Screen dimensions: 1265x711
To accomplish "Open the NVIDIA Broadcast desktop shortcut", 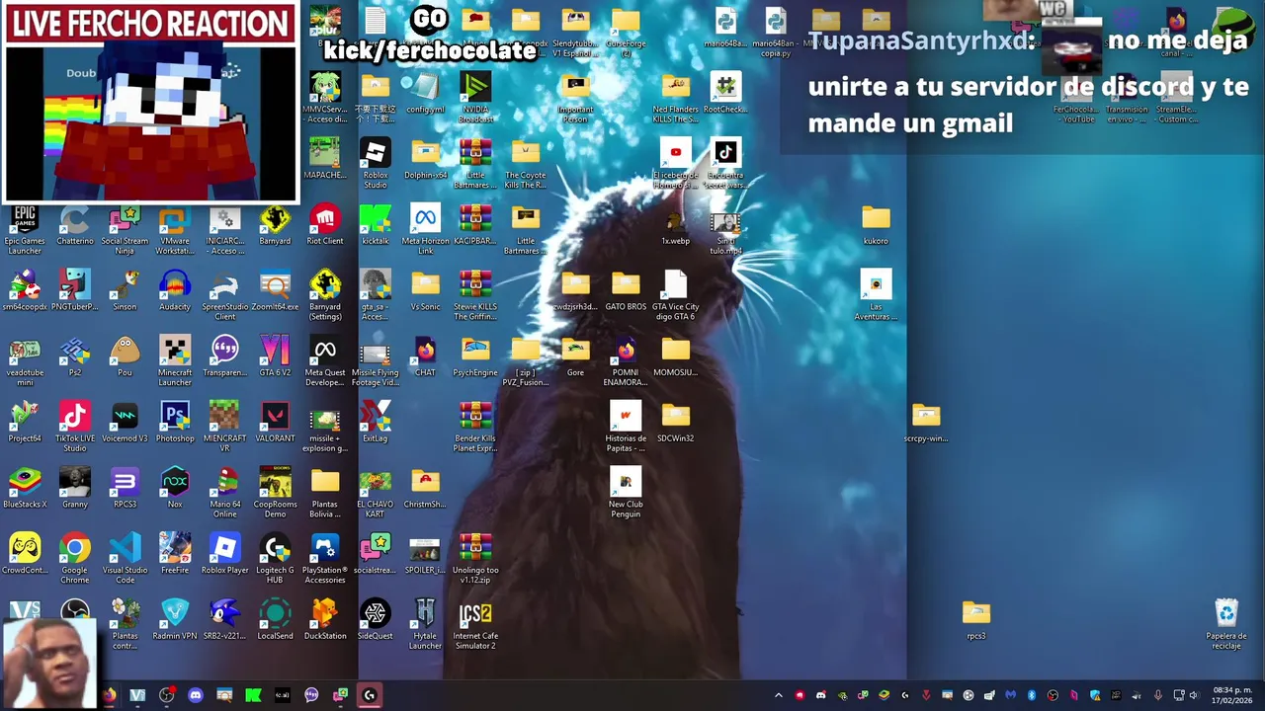I will point(475,97).
